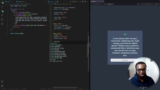Open the Manage gear in VS Code
The width and height of the screenshot is (160, 90).
coord(2,86)
